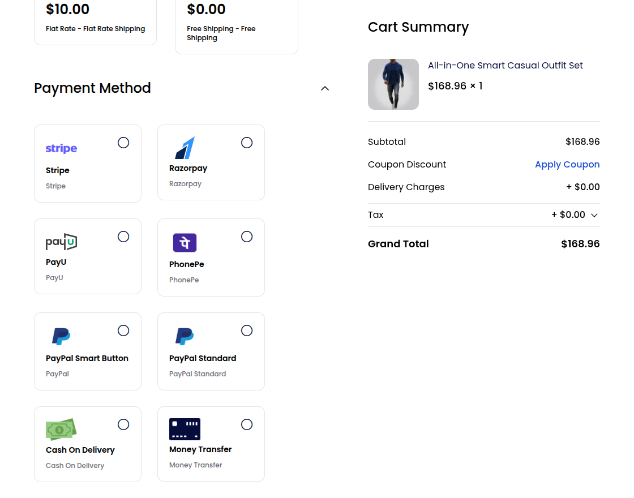Click the PayU logo icon
The width and height of the screenshot is (634, 498).
(x=62, y=242)
